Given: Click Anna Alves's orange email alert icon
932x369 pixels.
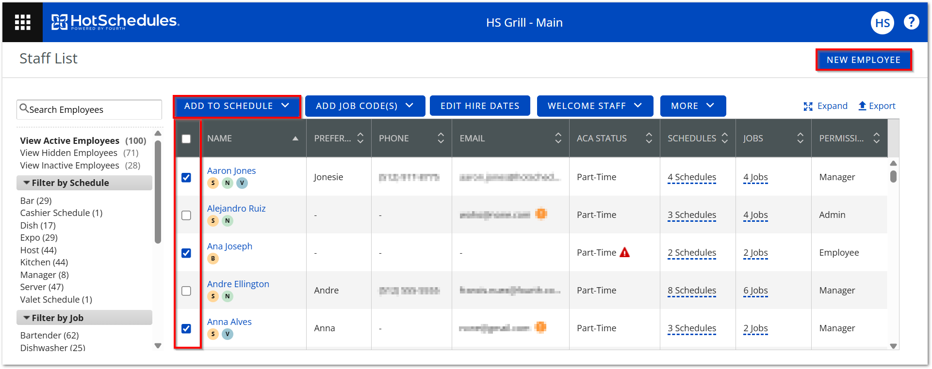Looking at the screenshot, I should (x=540, y=327).
